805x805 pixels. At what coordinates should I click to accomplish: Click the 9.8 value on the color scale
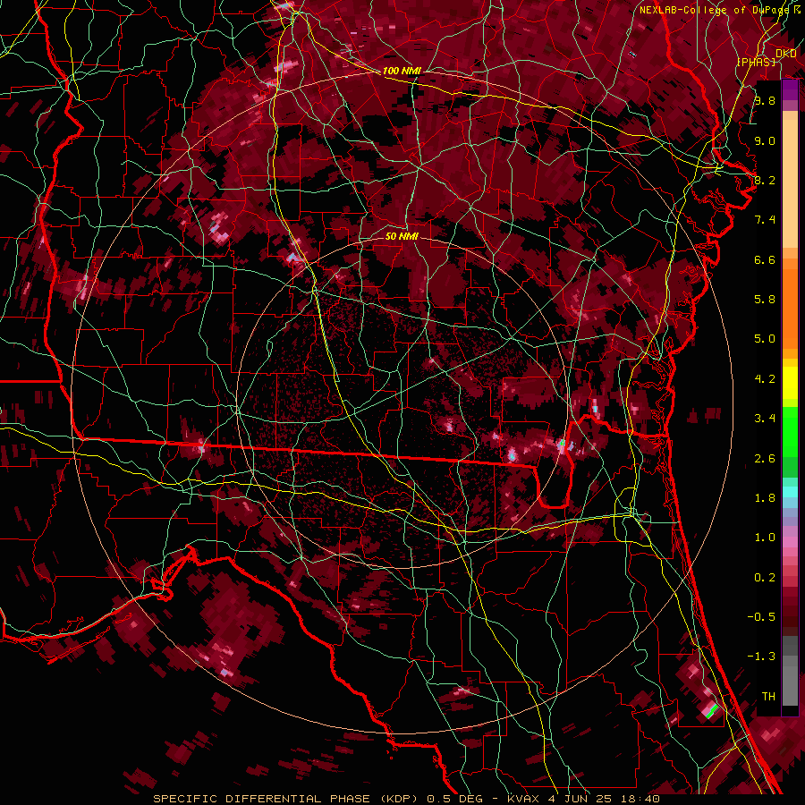coord(765,100)
